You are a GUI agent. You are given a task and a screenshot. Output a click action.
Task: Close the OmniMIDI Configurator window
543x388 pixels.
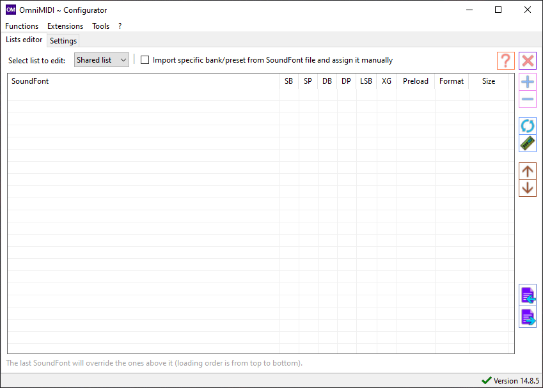(528, 10)
